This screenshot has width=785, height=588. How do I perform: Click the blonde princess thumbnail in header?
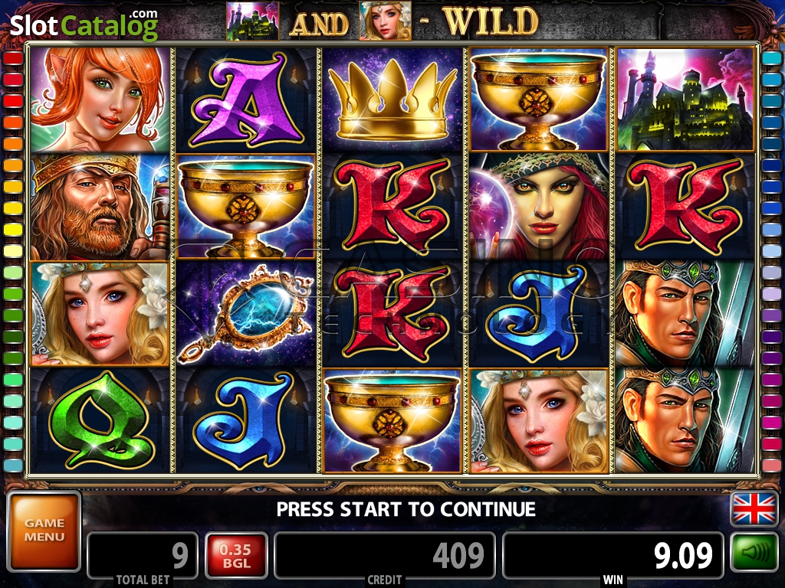pos(385,21)
